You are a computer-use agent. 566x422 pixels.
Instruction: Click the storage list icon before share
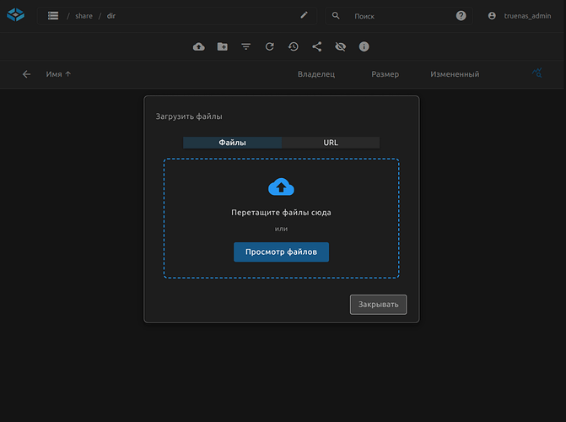click(x=53, y=15)
